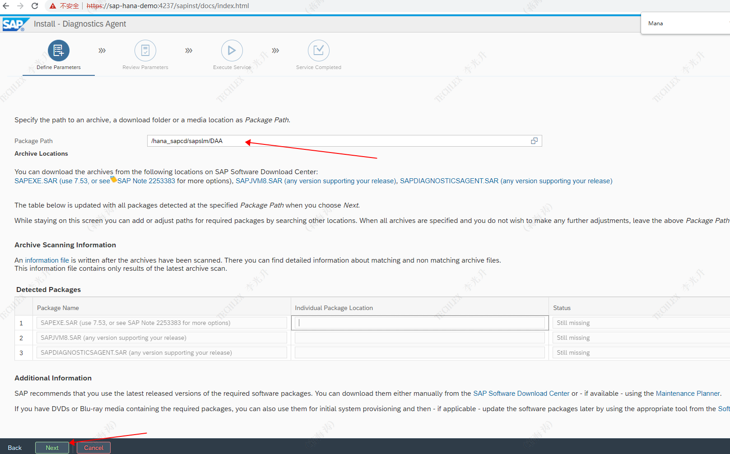This screenshot has height=454, width=730.
Task: Click the SAPDIAGNOSTICSAGENT.SAR package name cell
Action: (x=162, y=352)
